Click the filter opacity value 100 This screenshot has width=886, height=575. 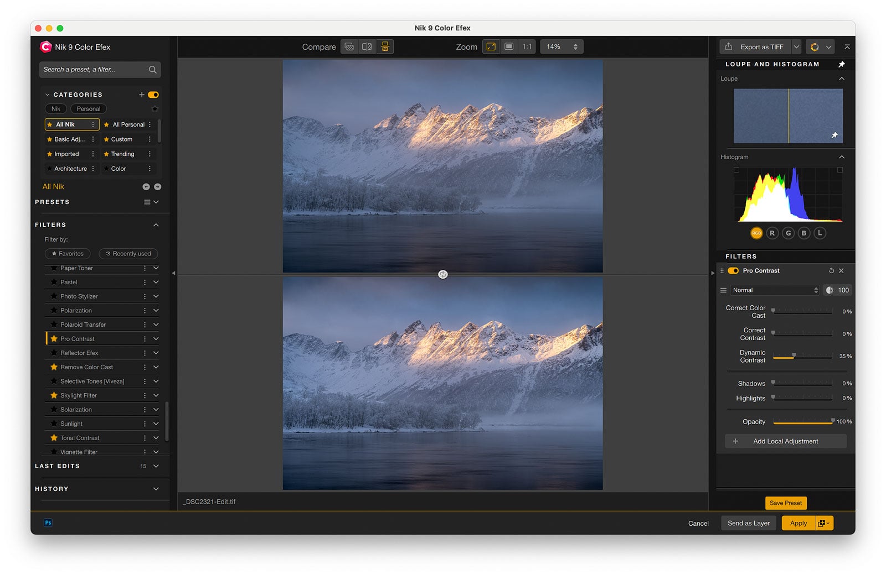coord(843,290)
